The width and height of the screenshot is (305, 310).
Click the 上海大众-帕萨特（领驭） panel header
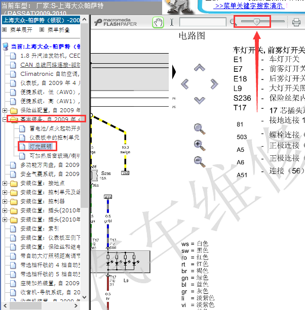(x=41, y=20)
